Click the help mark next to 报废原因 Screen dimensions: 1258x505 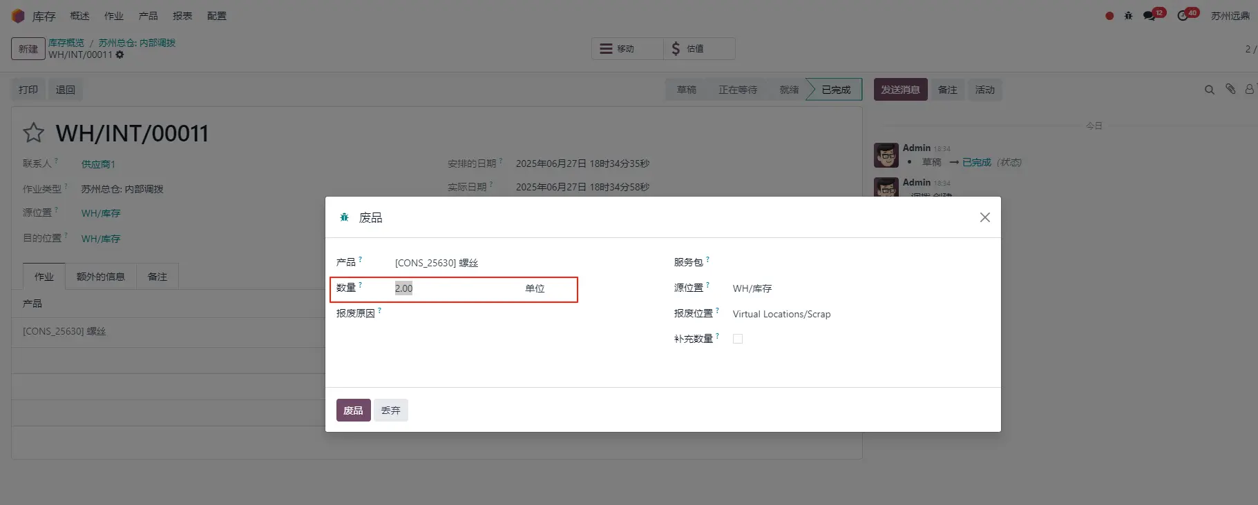tap(379, 310)
